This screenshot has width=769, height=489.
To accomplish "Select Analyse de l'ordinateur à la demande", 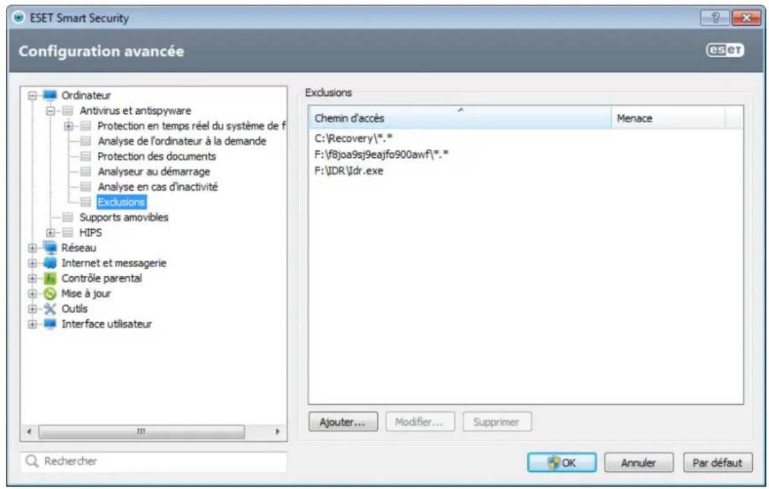I will (182, 141).
